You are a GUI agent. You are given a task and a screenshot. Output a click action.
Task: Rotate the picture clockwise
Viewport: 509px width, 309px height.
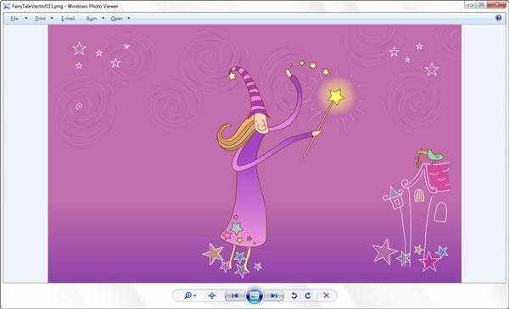(308, 295)
